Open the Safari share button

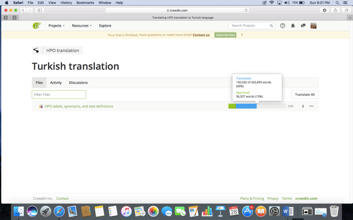[x=336, y=10]
